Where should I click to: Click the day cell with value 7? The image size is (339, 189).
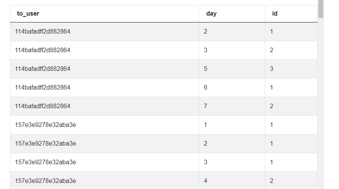[205, 106]
